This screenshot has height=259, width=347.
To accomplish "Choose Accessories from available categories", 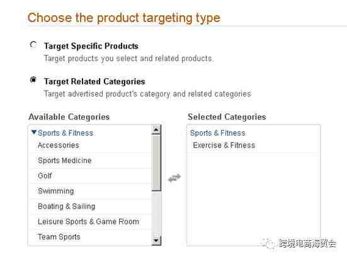I will (x=91, y=146).
